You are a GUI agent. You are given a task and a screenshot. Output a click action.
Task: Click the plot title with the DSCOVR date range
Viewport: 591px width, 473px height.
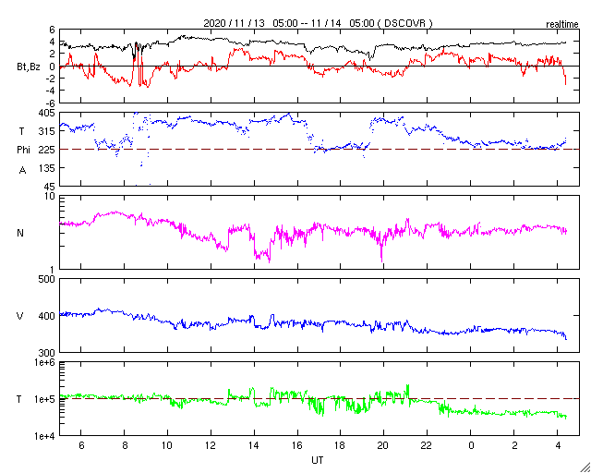(x=318, y=23)
